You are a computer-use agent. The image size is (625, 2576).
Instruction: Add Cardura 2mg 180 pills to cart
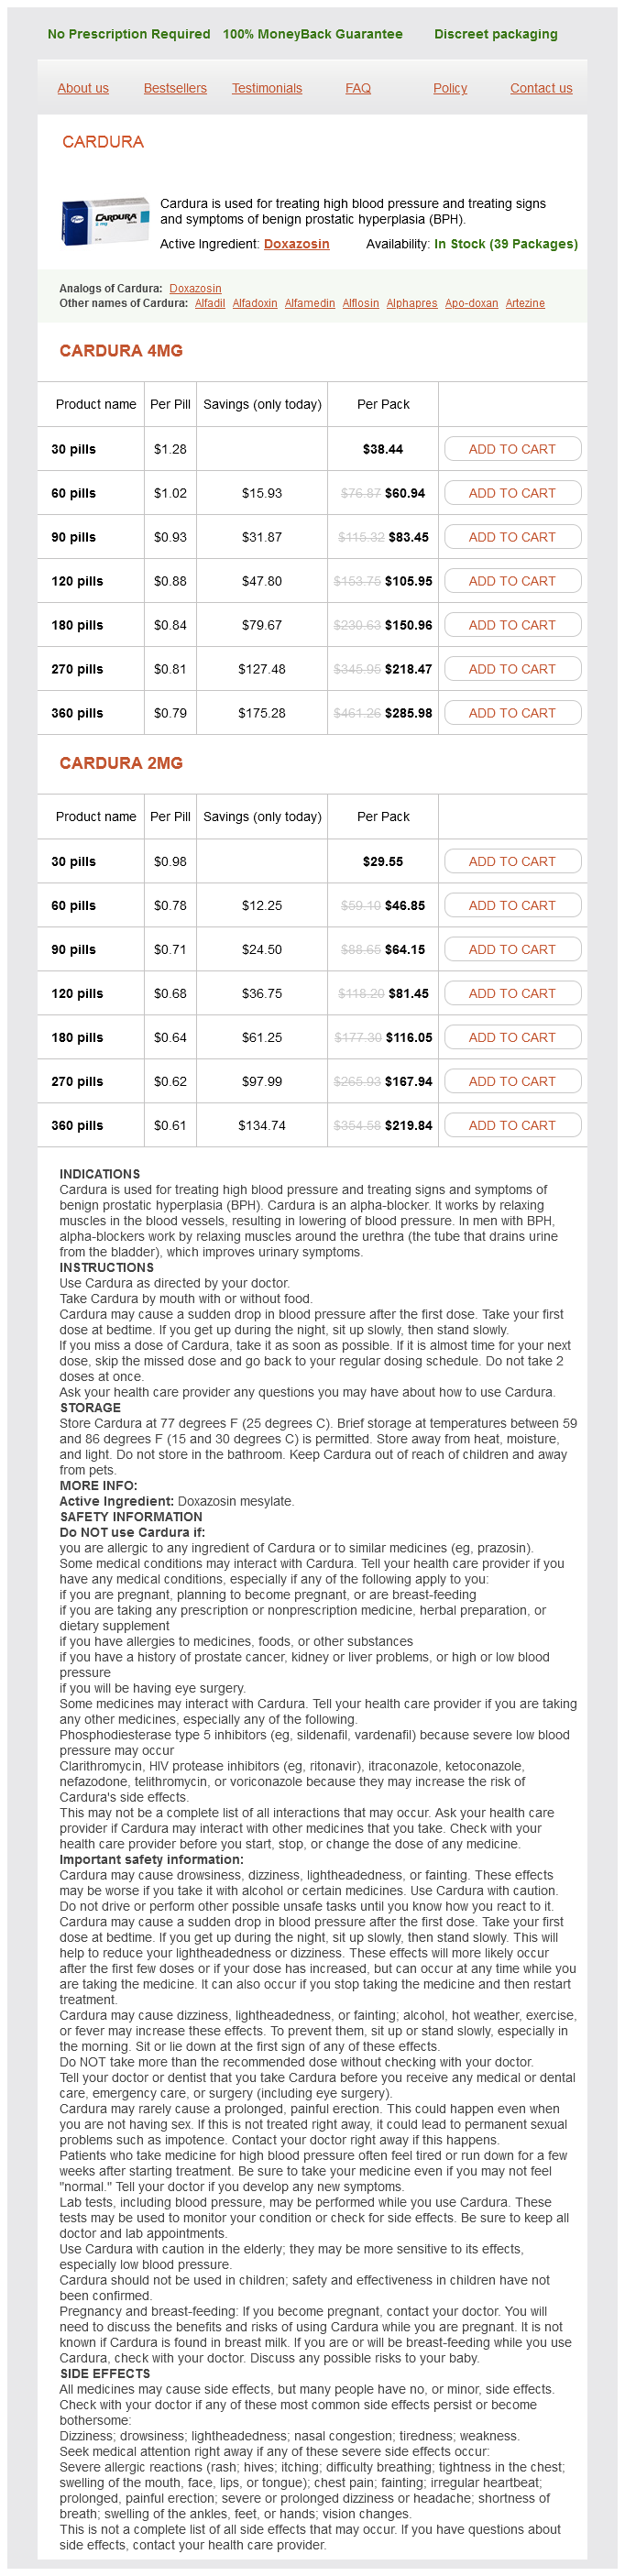click(x=512, y=1037)
